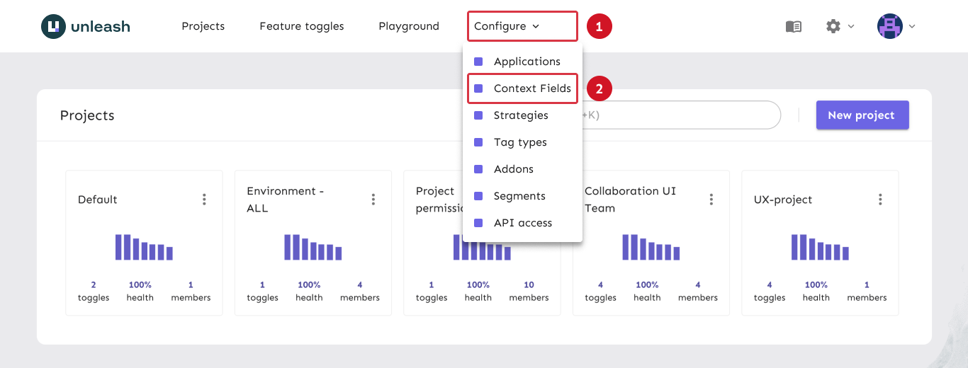The image size is (968, 368).
Task: Click the settings gear icon
Action: point(833,26)
